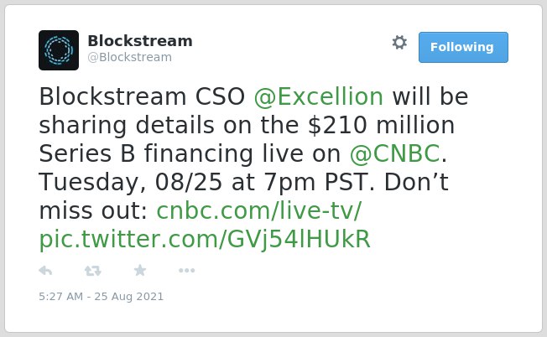
Task: Follow the cnbc.com/live-tv/ link
Action: [x=259, y=211]
